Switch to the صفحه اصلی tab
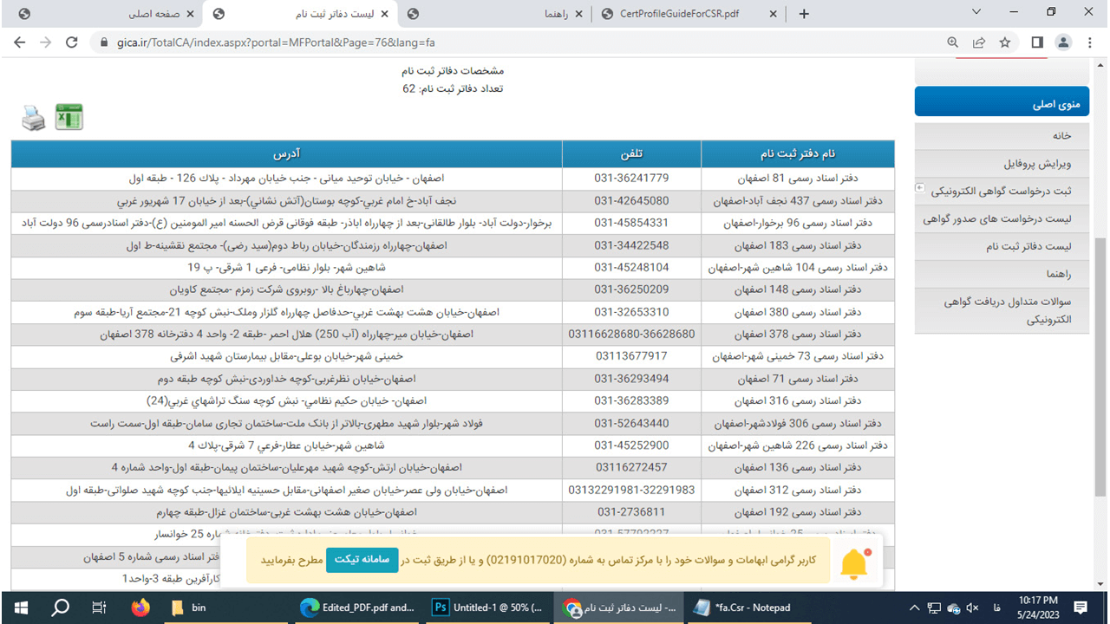 coord(154,14)
